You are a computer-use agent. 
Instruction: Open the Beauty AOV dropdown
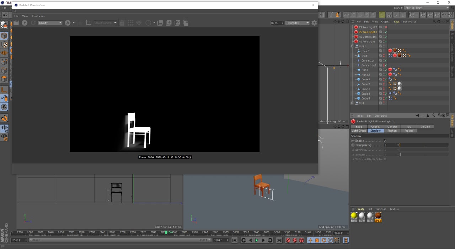(x=50, y=23)
